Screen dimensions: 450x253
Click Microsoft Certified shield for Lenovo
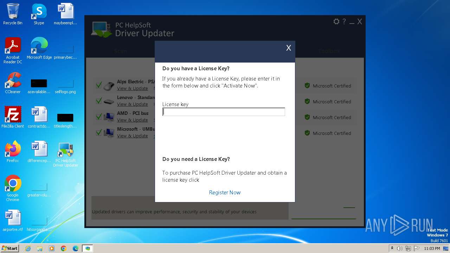(307, 101)
